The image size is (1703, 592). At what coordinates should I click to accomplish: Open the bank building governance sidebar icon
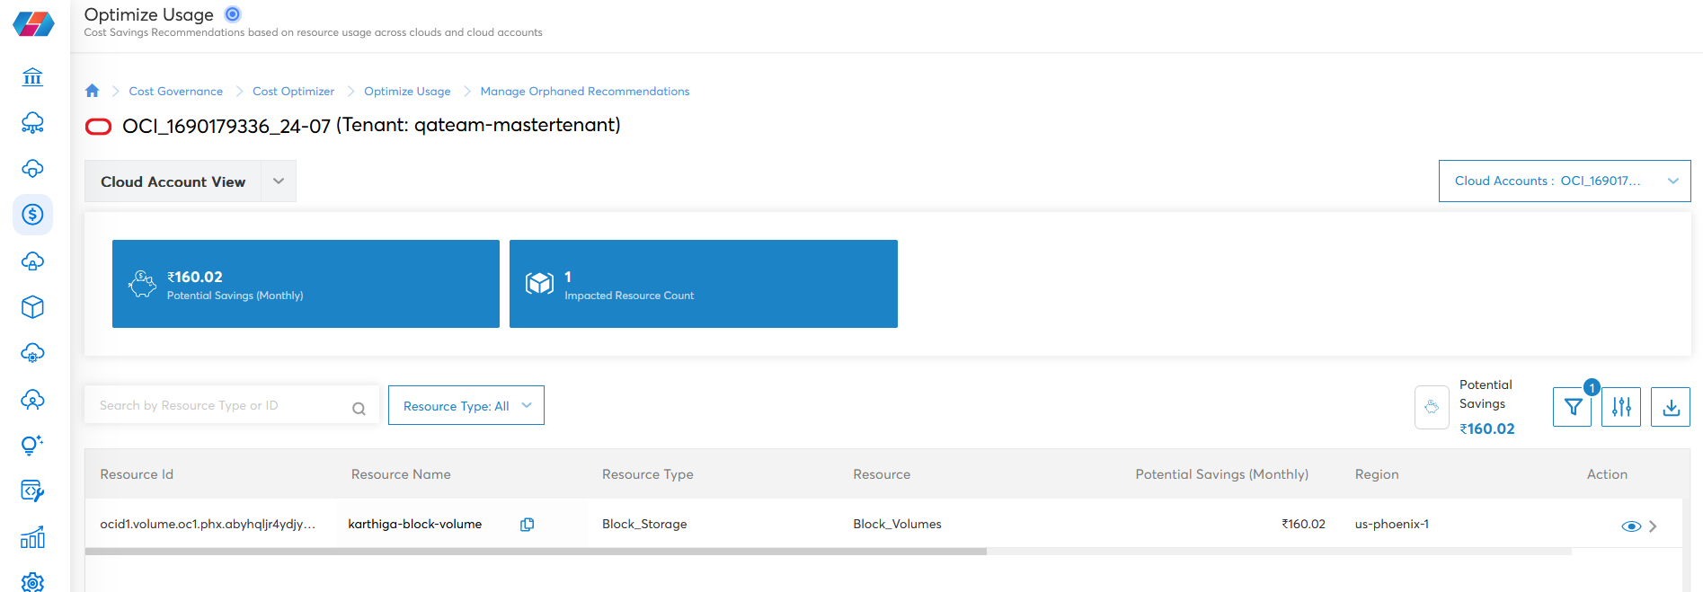[32, 76]
